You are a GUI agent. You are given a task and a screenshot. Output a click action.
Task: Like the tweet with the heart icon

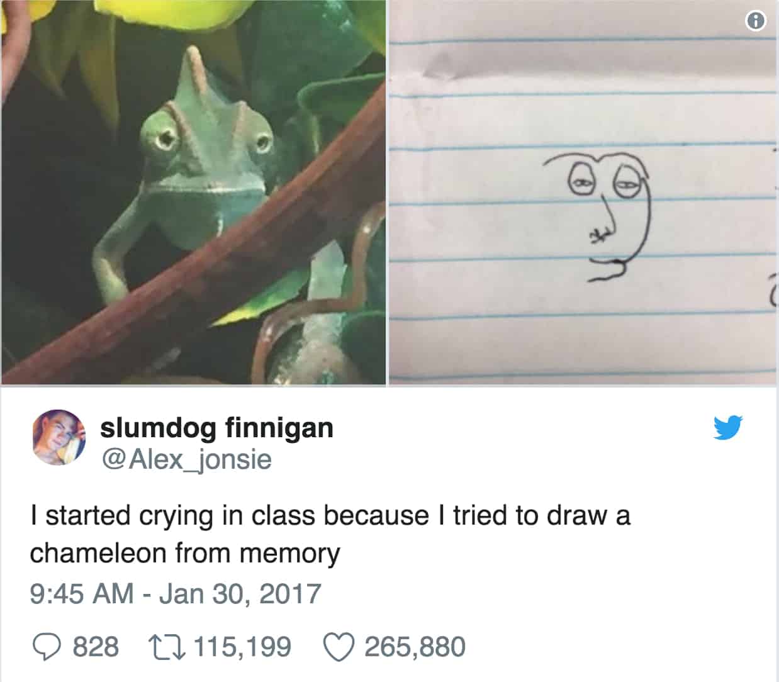(339, 647)
